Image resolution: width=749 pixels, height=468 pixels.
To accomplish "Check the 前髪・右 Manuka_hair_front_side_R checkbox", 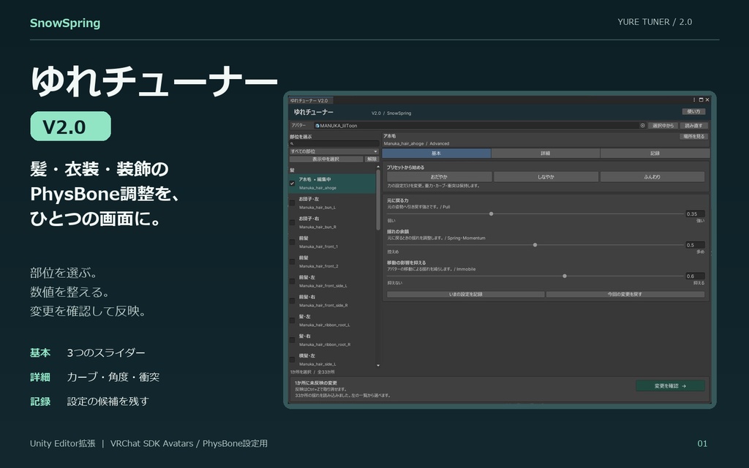I will 293,301.
